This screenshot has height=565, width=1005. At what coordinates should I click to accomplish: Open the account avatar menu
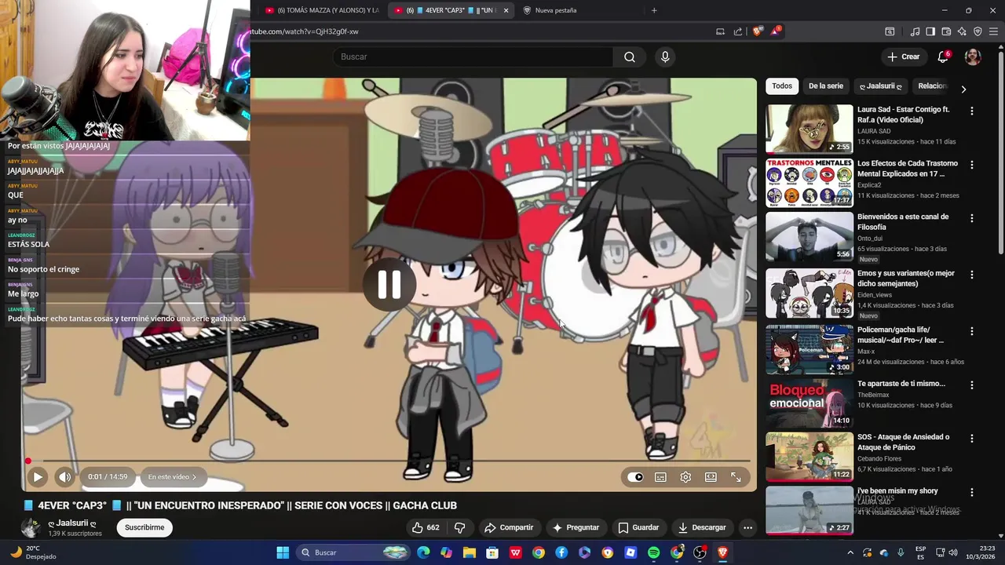tap(973, 56)
